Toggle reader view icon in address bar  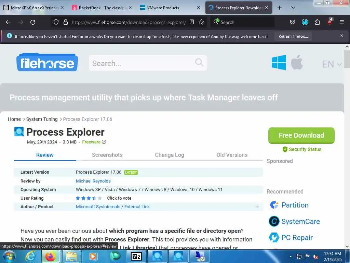coord(192,22)
